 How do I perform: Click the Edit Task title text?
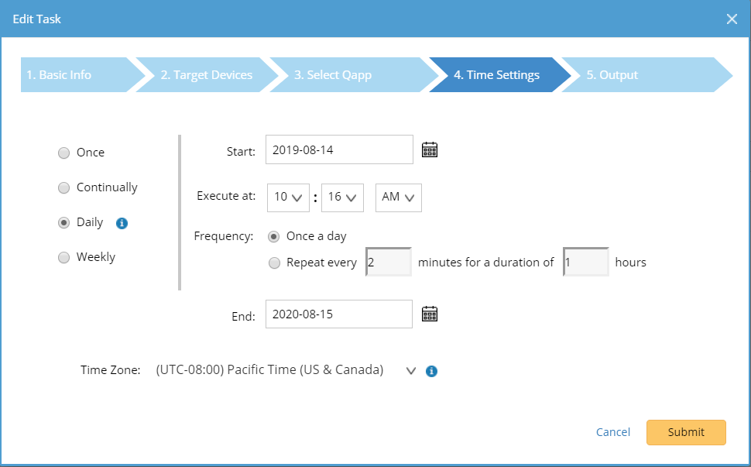tap(37, 19)
